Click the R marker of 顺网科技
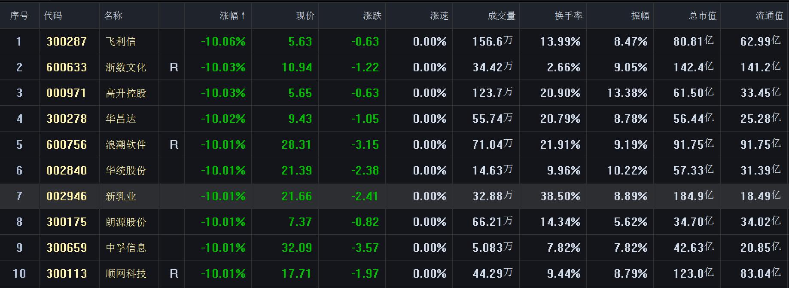Screen dimensions: 789x288 tap(174, 274)
